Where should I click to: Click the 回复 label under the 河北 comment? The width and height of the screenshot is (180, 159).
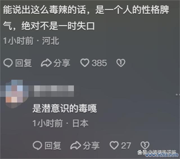pos(23,63)
